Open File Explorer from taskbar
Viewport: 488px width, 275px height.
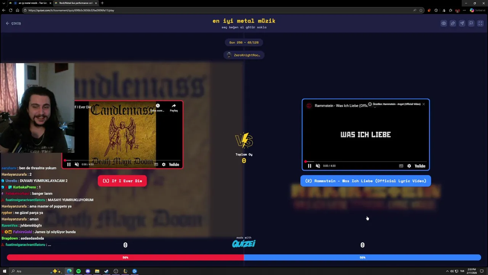coord(97,271)
